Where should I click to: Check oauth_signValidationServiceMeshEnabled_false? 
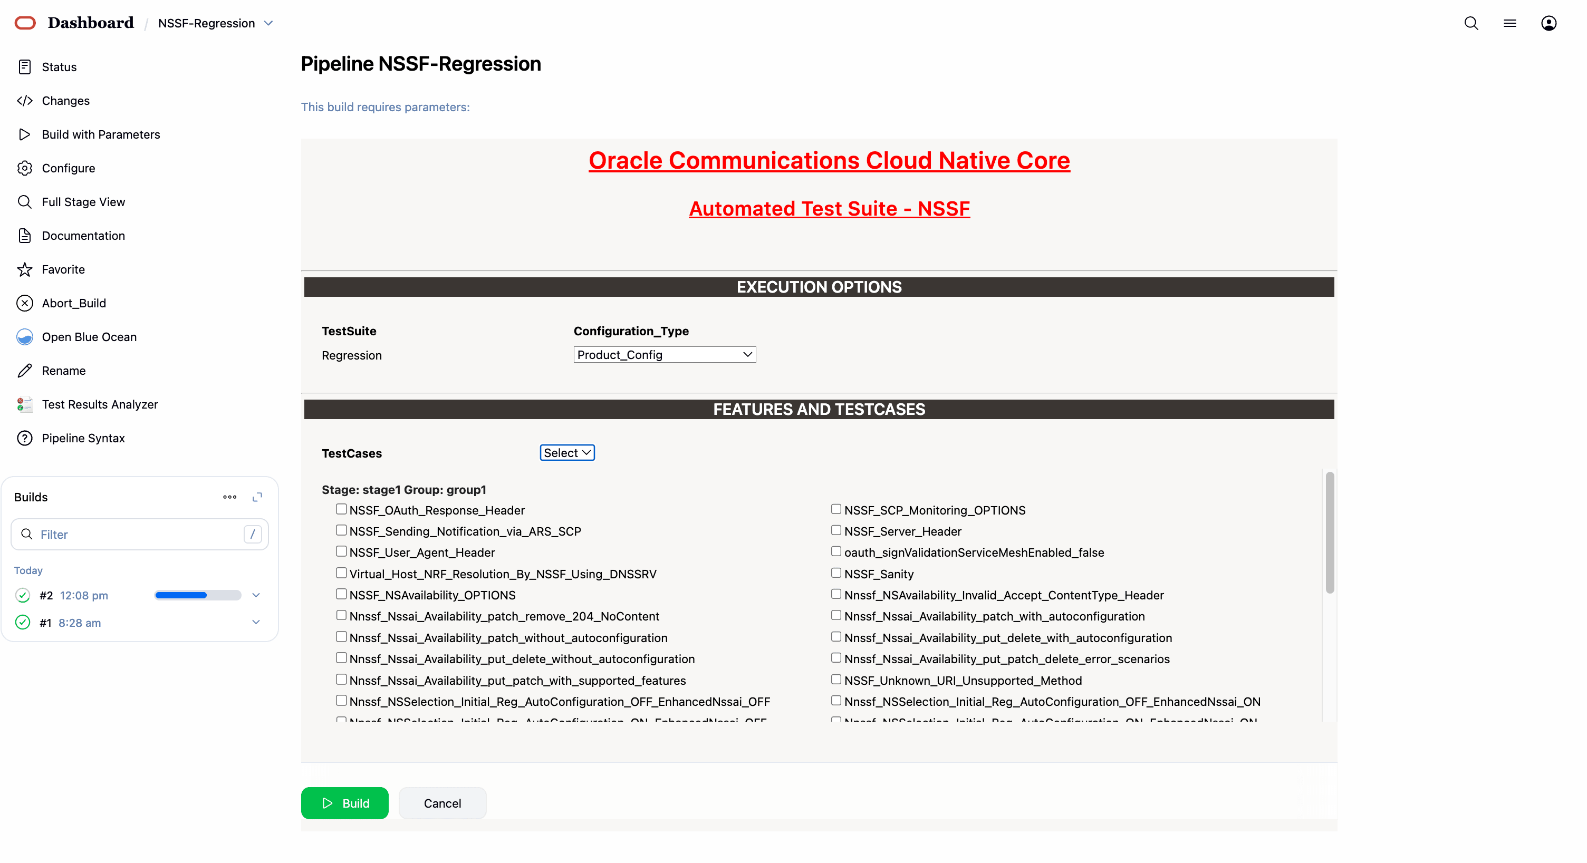[836, 551]
